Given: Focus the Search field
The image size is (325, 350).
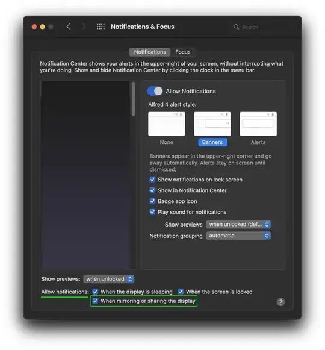Looking at the screenshot, I should 264,27.
